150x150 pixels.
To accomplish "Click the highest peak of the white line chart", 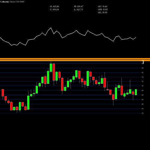I will point(51,28).
